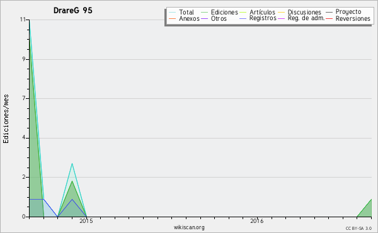Viewport: 378px width, 233px height.
Task: Click the orange Anexos color line swatch
Action: 173,18
